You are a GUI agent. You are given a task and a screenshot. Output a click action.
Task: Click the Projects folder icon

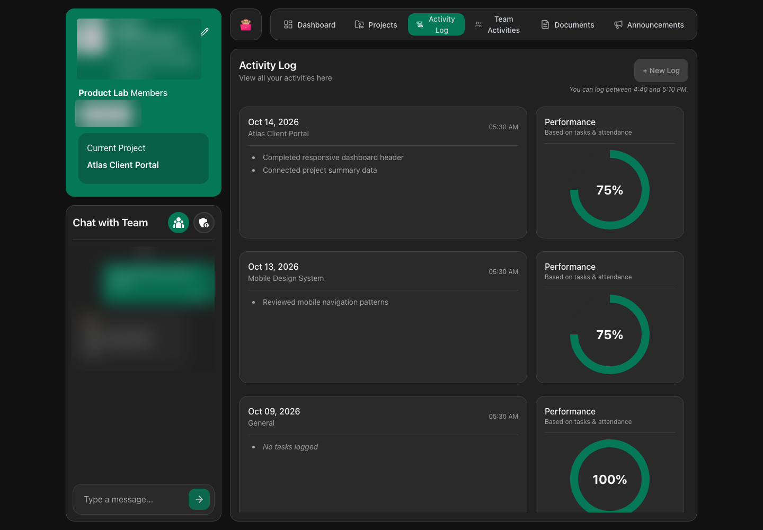coord(359,24)
